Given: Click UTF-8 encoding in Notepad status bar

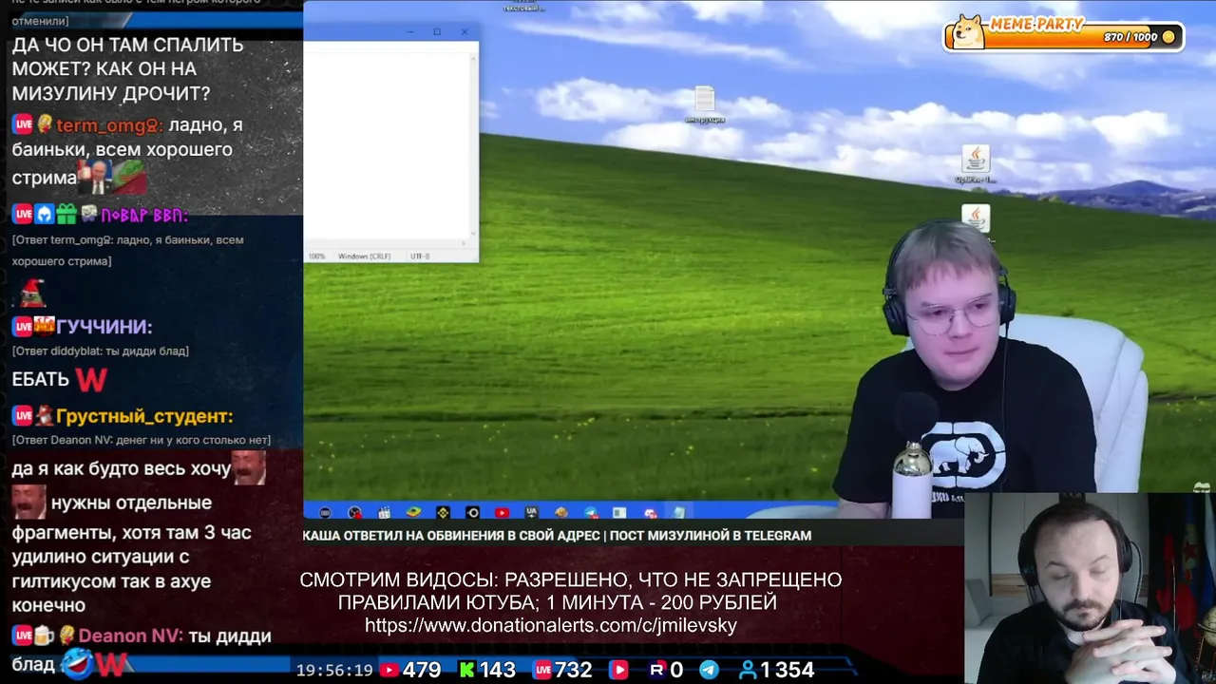Looking at the screenshot, I should click(x=420, y=256).
